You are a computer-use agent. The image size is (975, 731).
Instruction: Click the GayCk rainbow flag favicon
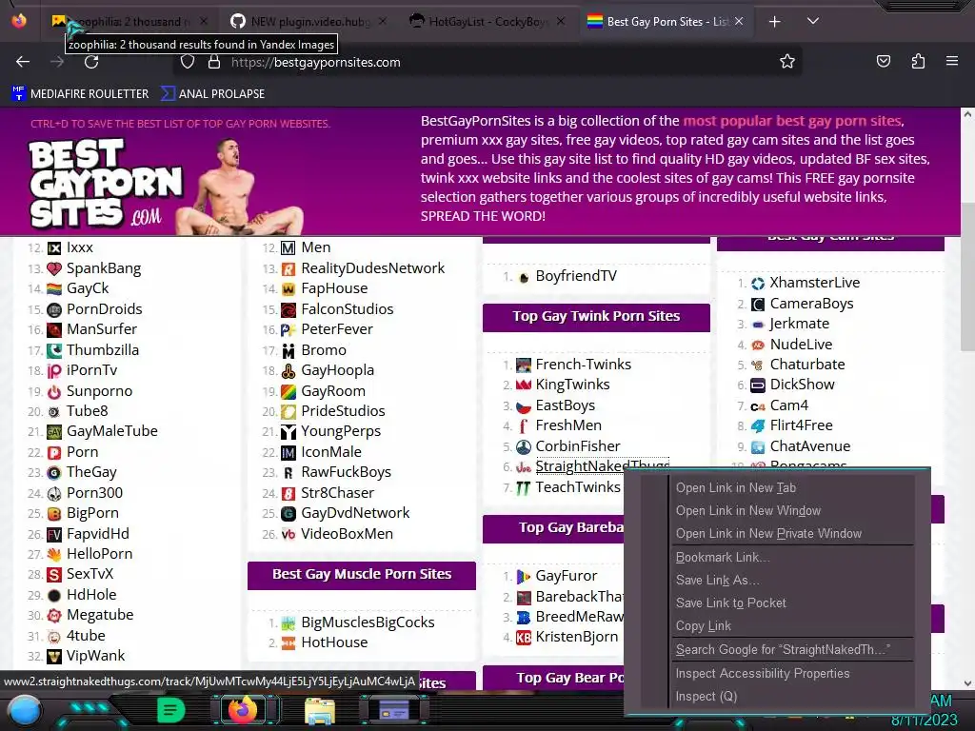tap(54, 289)
